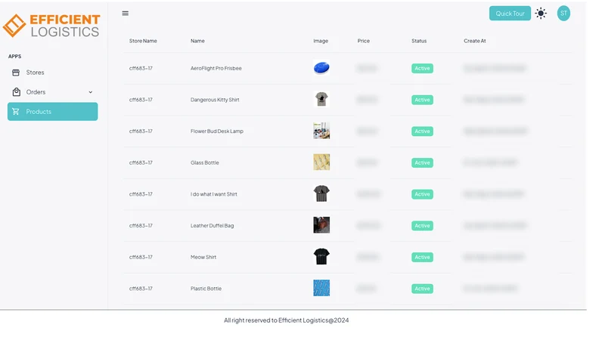Click the Stores storefront icon
The image size is (605, 340).
[16, 73]
